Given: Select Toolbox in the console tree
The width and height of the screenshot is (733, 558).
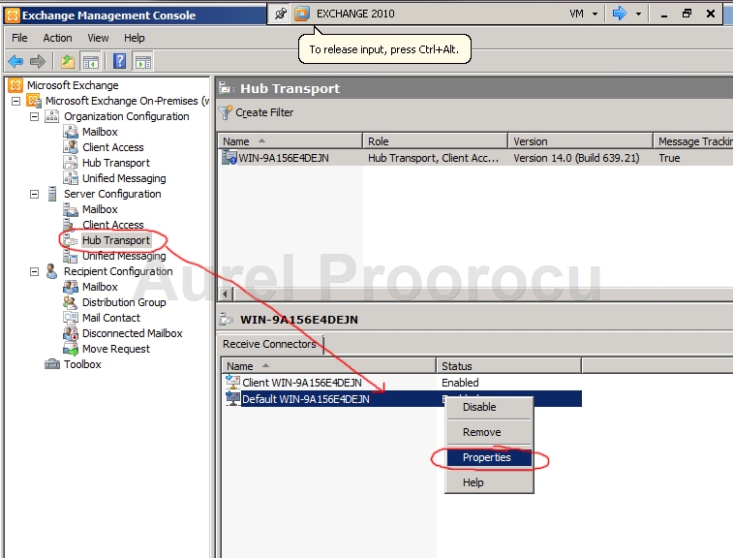Looking at the screenshot, I should click(x=82, y=364).
